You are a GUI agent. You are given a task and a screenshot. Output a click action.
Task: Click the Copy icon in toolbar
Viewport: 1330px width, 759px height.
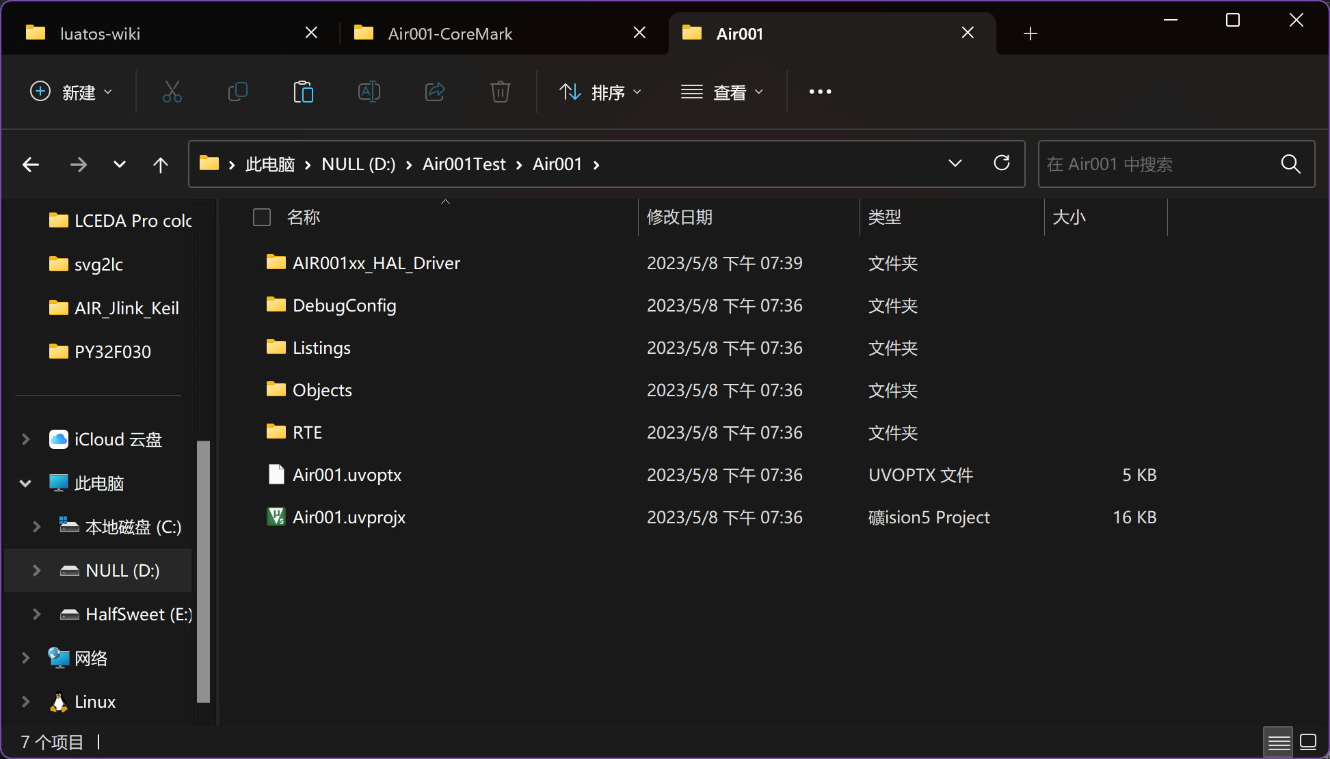coord(237,92)
